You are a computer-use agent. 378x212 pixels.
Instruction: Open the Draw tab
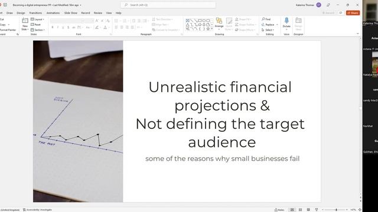(9, 13)
